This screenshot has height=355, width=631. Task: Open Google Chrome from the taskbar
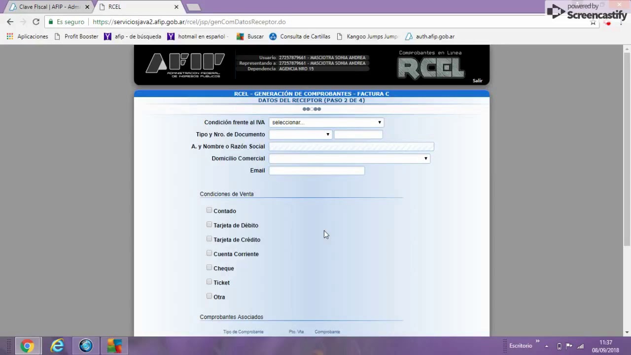pyautogui.click(x=28, y=346)
